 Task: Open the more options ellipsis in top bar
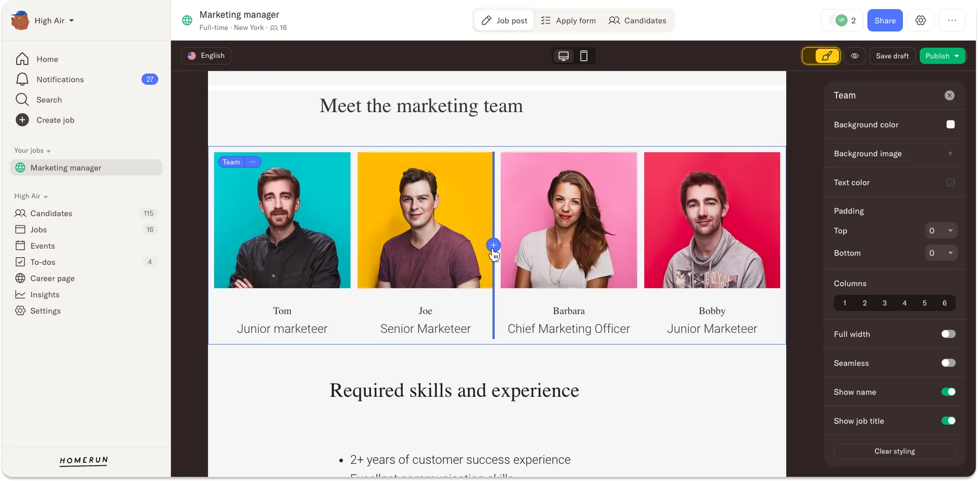click(x=952, y=20)
